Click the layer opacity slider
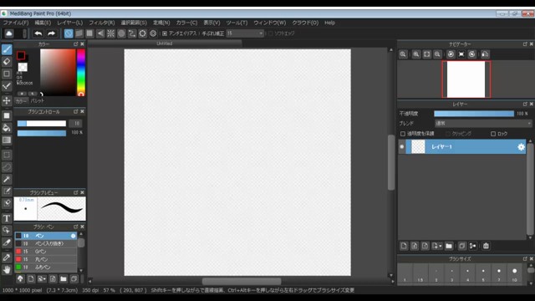Image resolution: width=535 pixels, height=301 pixels. pyautogui.click(x=474, y=114)
